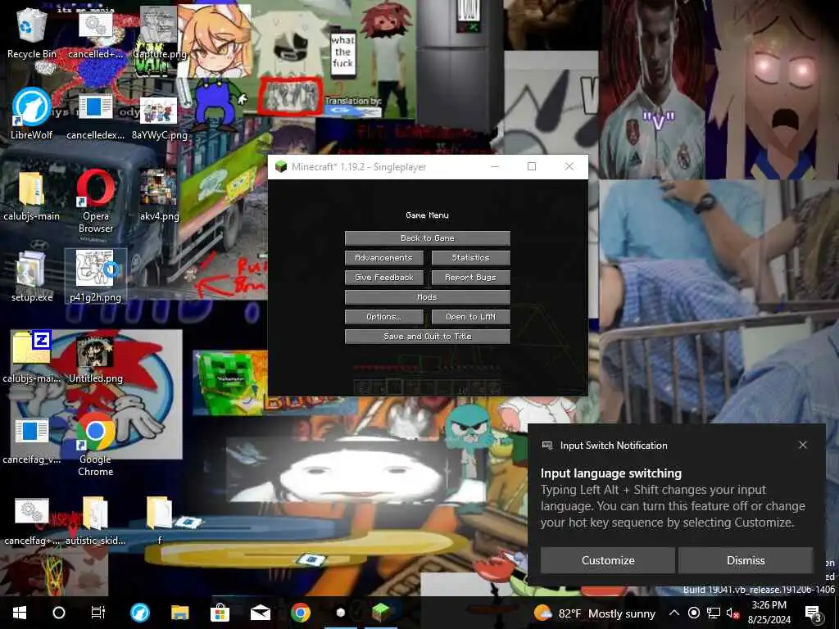The width and height of the screenshot is (839, 629).
Task: Select the Capture.png desktop file
Action: 159,33
